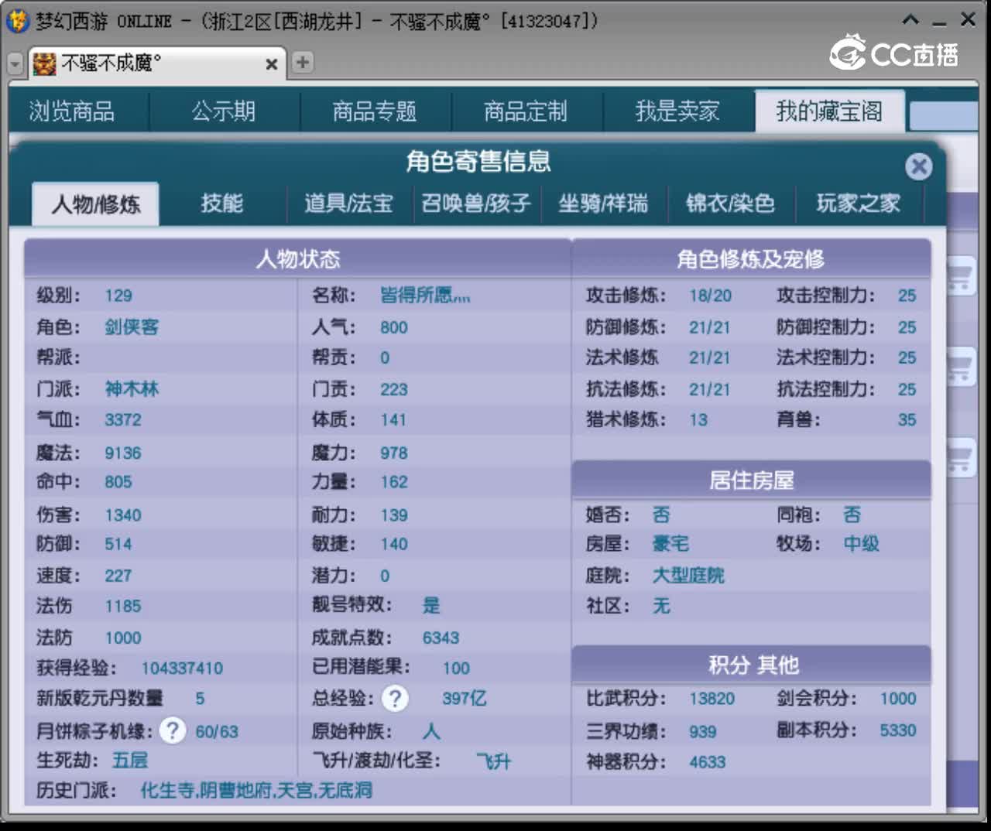
Task: Click the 靓号特效 value 是
Action: (431, 605)
